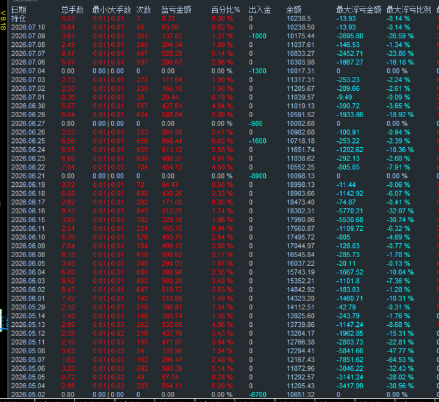Image resolution: width=439 pixels, height=402 pixels.
Task: Click balance value 11037.61
Action: pos(301,44)
